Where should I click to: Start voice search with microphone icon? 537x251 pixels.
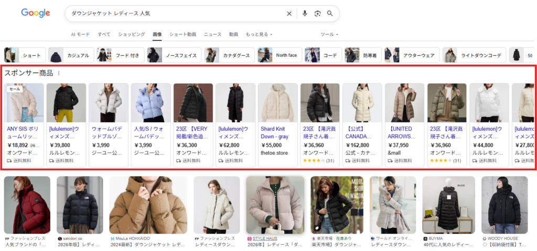(x=305, y=13)
